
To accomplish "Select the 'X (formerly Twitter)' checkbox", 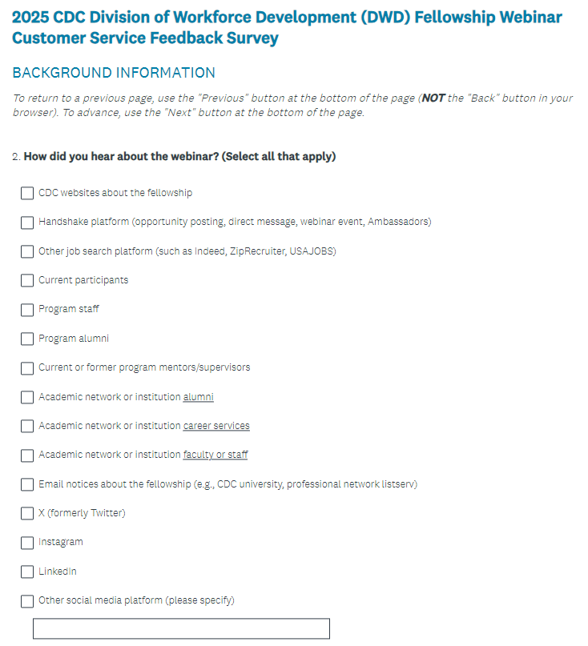I will (27, 513).
